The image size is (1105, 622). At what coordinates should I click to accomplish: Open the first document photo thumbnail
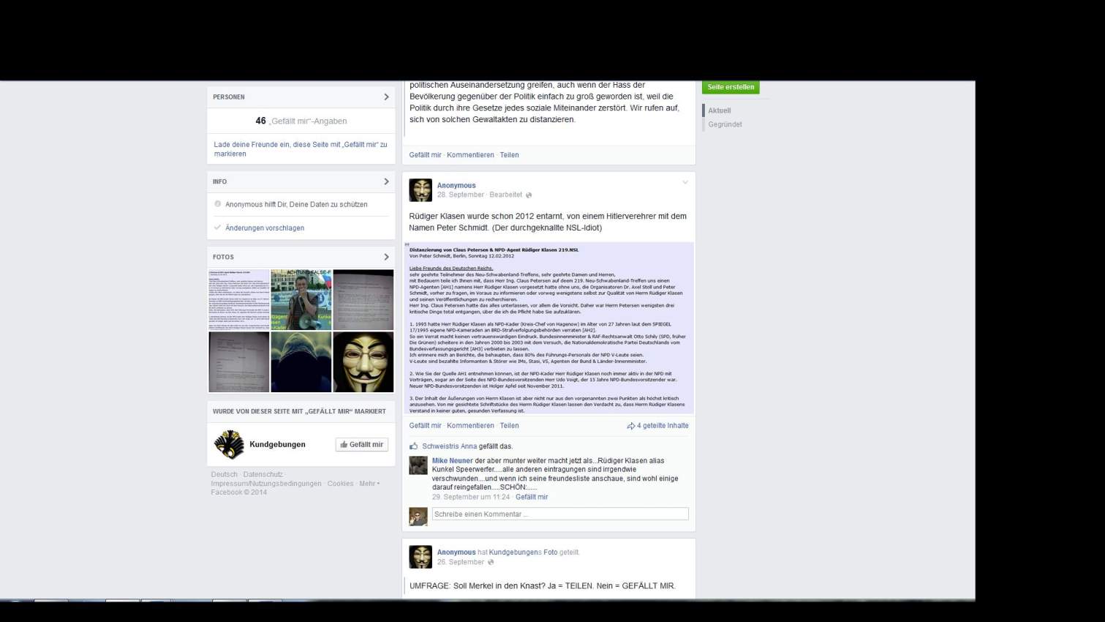(239, 300)
